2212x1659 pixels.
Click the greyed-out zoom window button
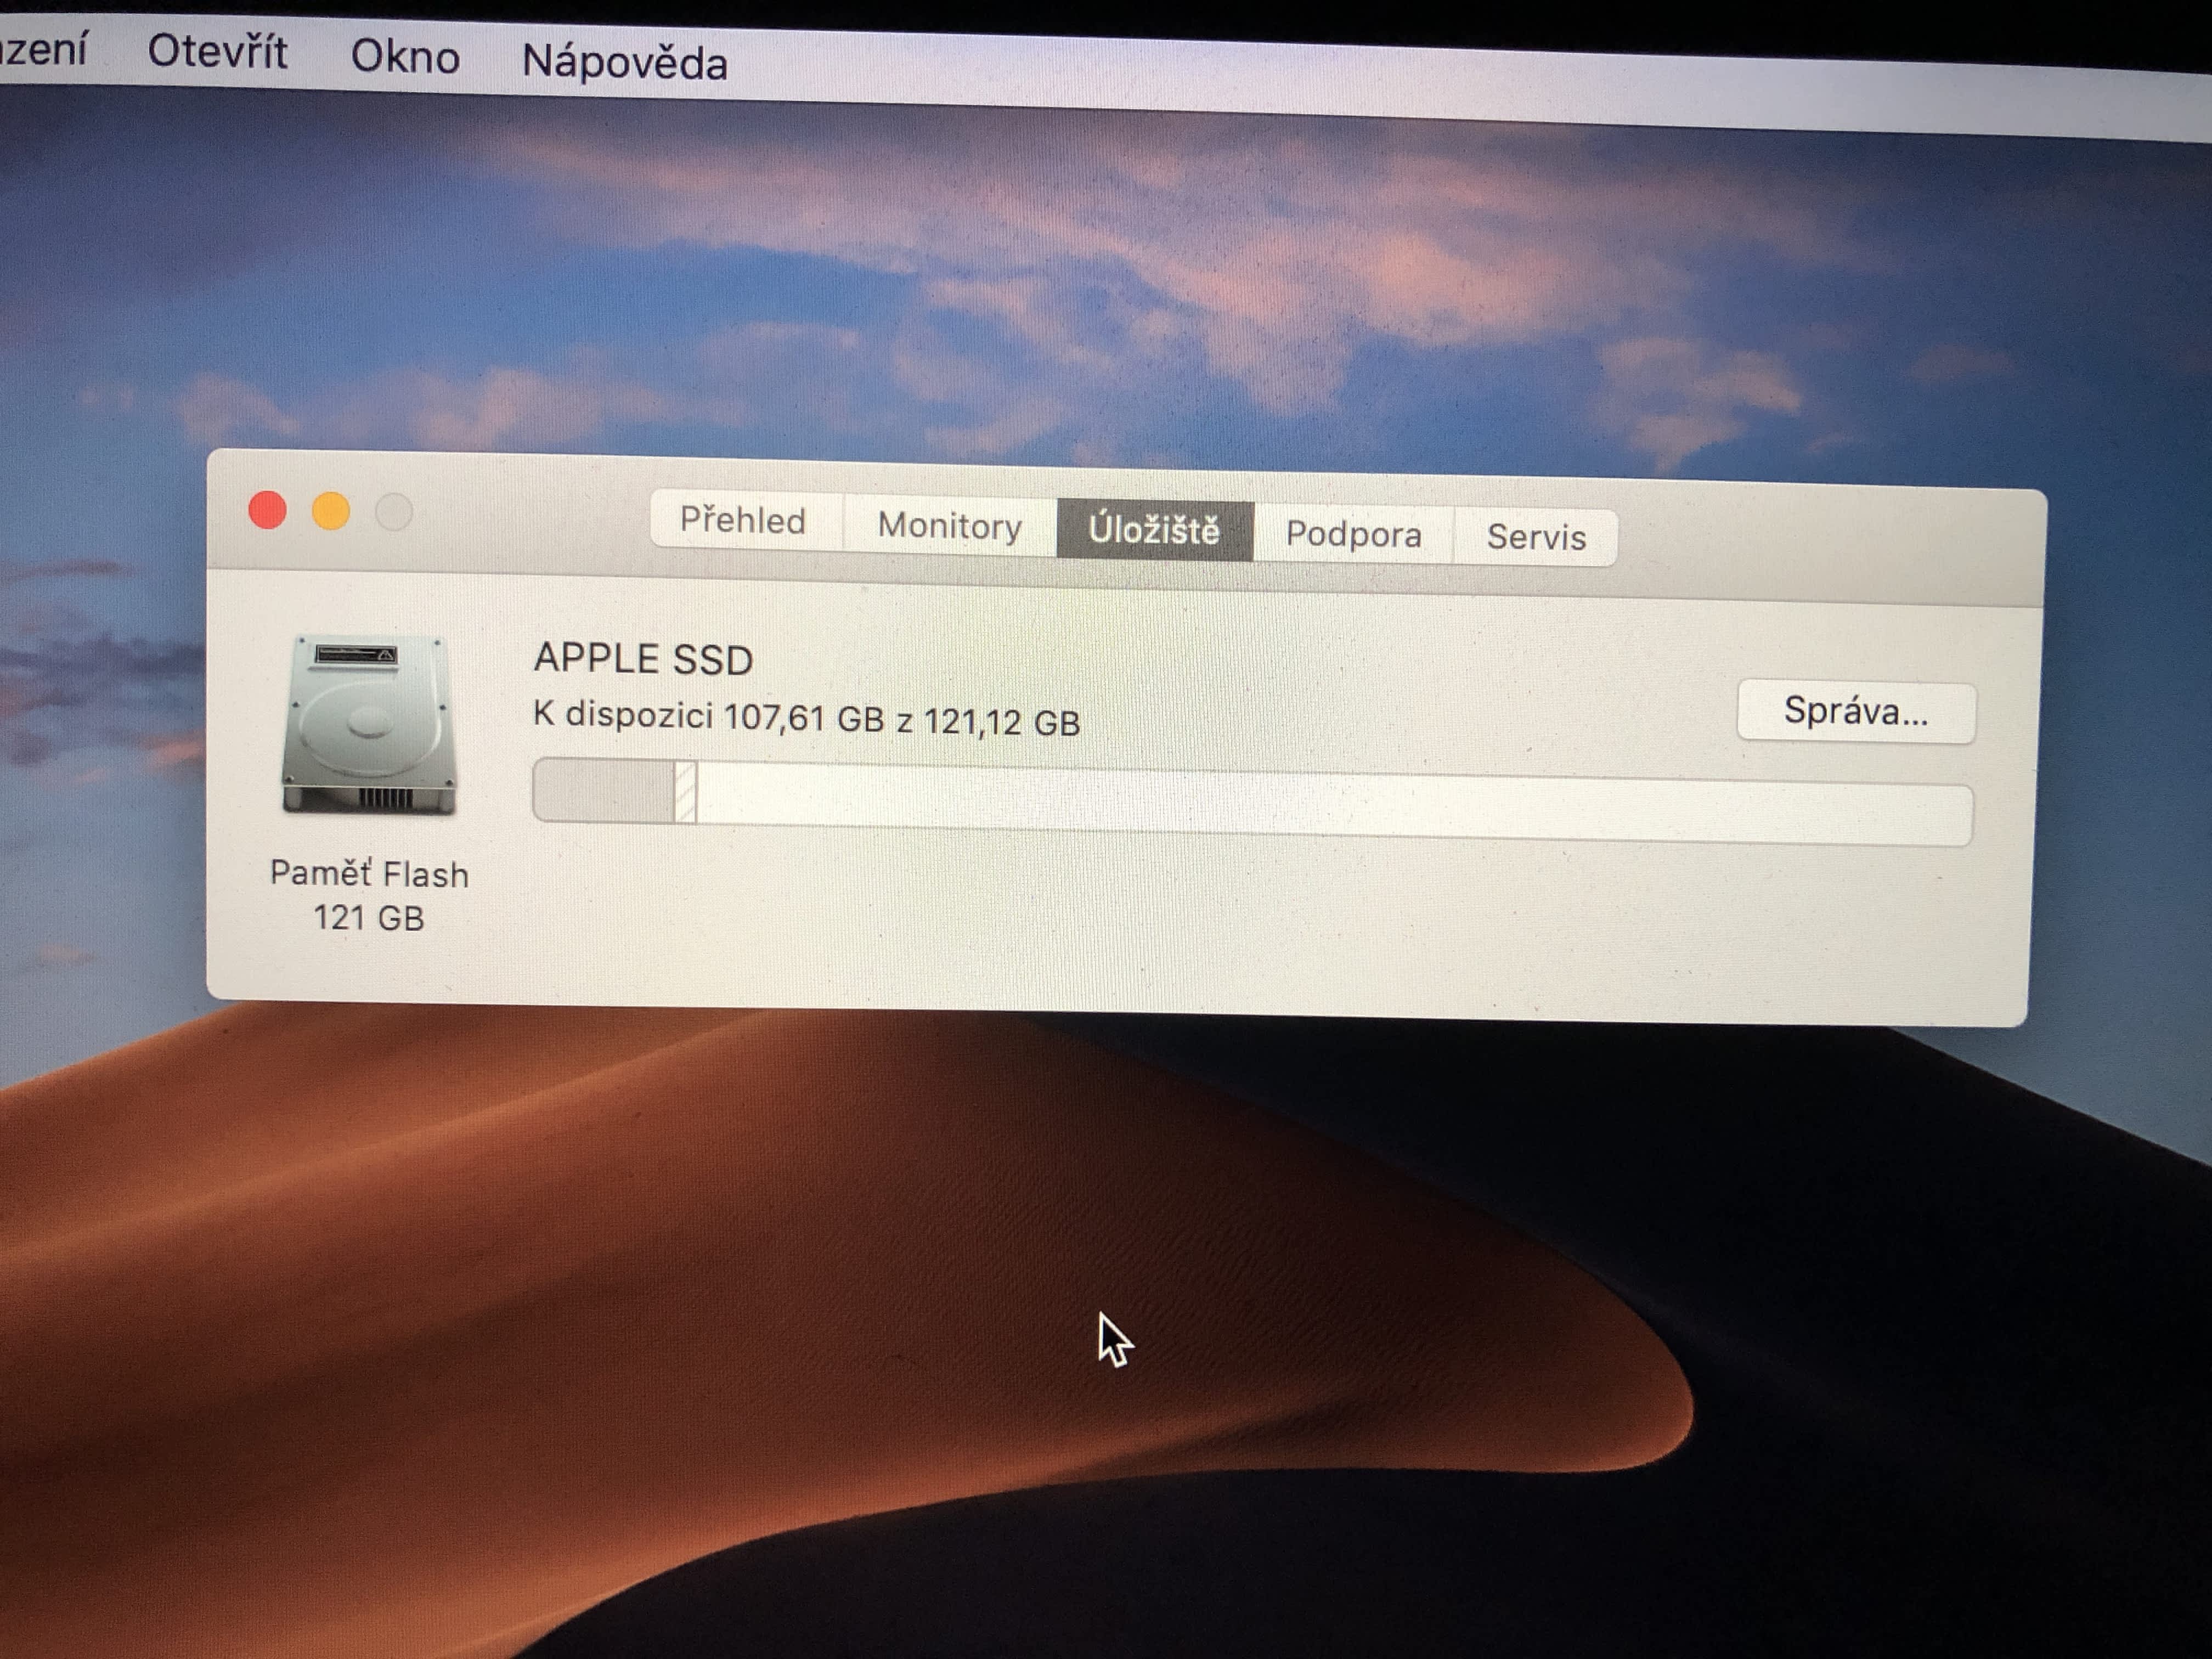coord(394,513)
